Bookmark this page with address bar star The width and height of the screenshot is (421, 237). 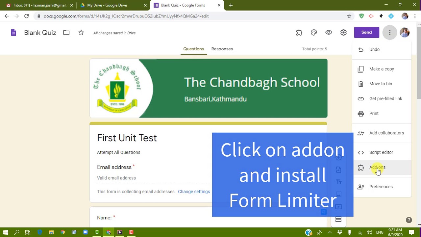point(349,16)
